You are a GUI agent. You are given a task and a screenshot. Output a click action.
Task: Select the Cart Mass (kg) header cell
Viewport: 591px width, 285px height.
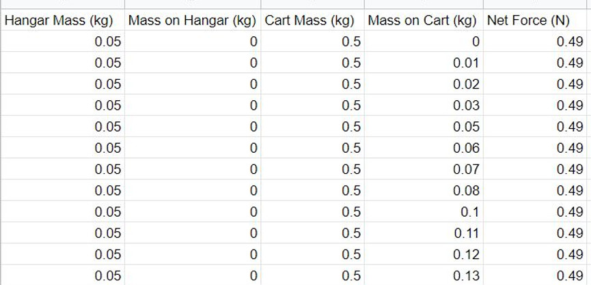click(x=312, y=20)
